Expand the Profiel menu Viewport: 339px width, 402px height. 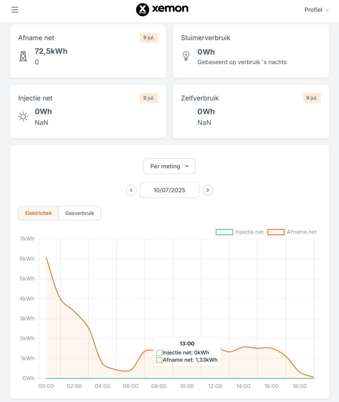[317, 10]
